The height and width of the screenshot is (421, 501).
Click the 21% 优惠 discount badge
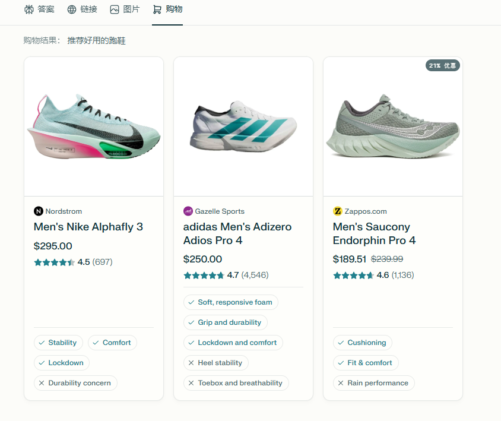point(442,65)
